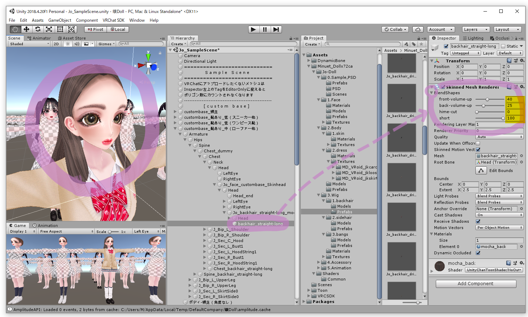Viewport: 528px width, 317px height.
Task: Click search by type icon in Project
Action: 406,44
